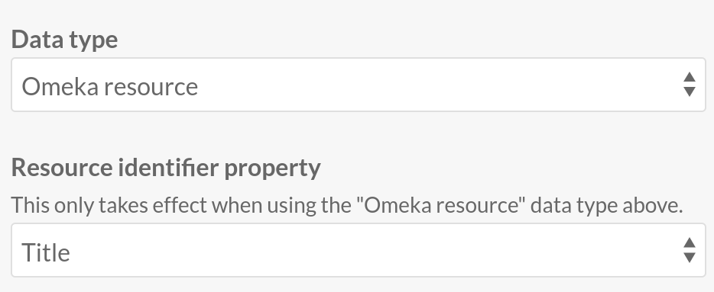Click empty space inside the Title select box
The height and width of the screenshot is (292, 714).
tap(365, 250)
